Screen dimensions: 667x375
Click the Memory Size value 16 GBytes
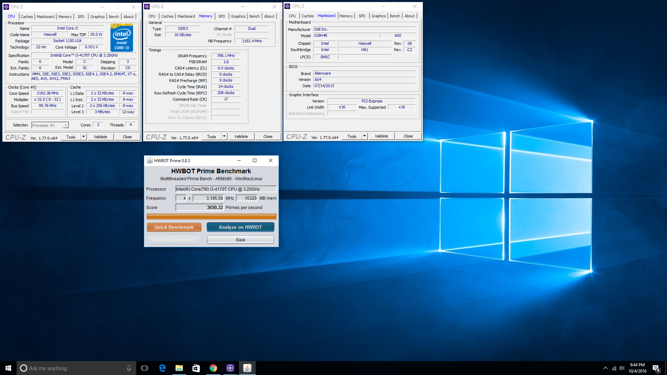(183, 35)
